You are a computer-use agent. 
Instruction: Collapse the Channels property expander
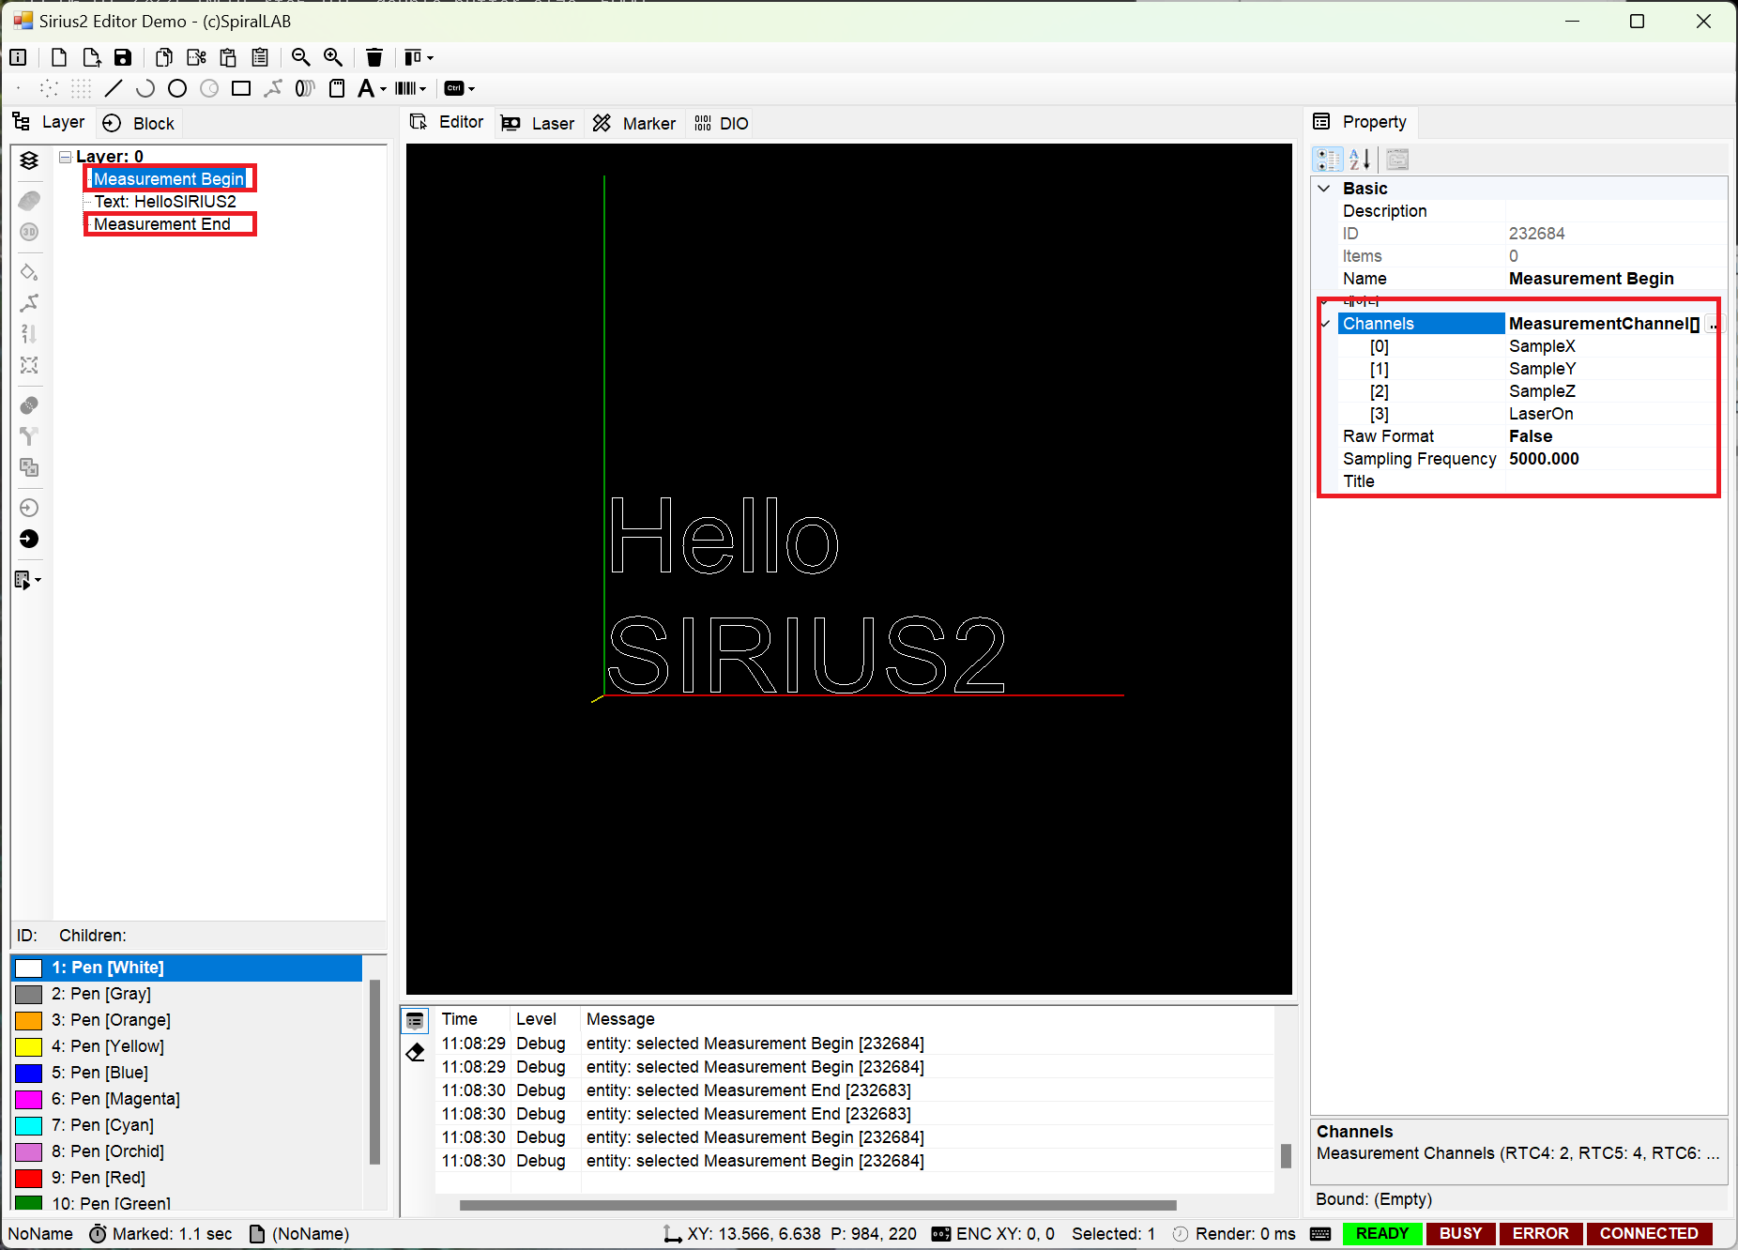1325,324
